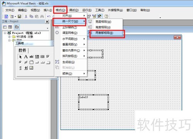Select the ComboBox toolbox control
Viewport: 193px width, 139px height.
pyautogui.click(x=37, y=57)
